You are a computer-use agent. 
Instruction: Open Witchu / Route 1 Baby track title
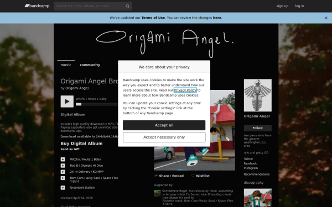(x=86, y=160)
